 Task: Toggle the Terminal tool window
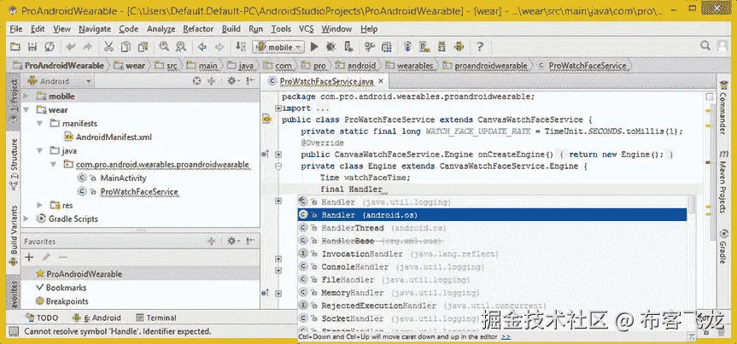click(156, 318)
